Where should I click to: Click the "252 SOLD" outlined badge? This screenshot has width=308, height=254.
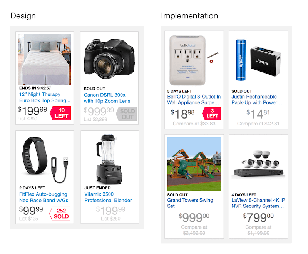[61, 213]
